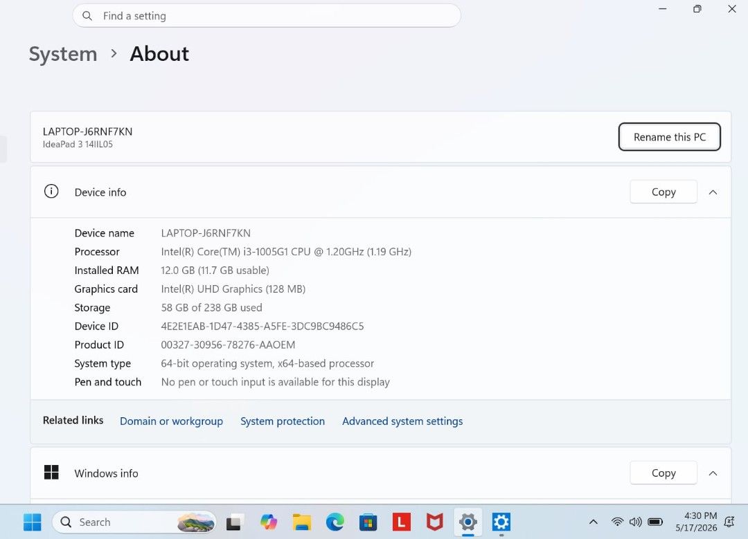The width and height of the screenshot is (748, 539).
Task: Launch Copilot from the taskbar
Action: [268, 522]
